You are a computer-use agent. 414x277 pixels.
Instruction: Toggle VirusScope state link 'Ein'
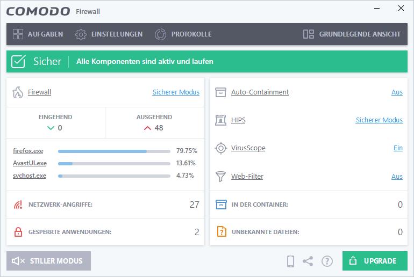point(398,148)
